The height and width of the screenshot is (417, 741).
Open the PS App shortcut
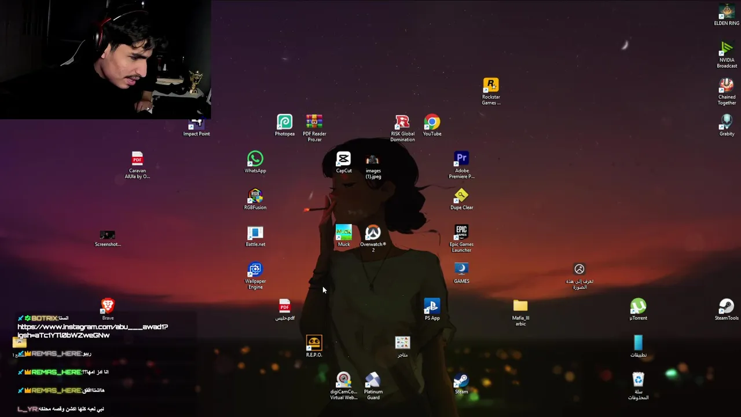point(432,309)
